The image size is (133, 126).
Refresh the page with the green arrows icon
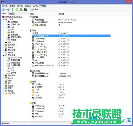(17, 10)
